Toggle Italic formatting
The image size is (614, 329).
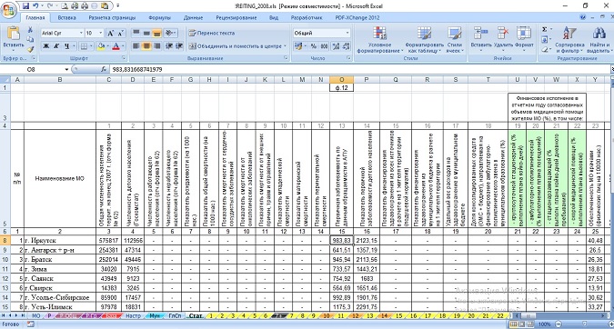[x=56, y=46]
